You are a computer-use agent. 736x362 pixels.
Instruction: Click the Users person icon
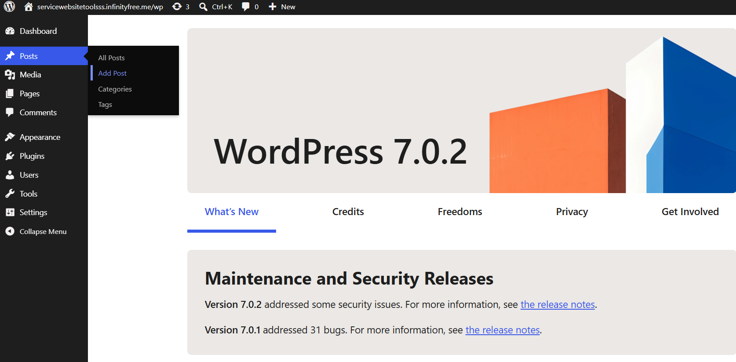(10, 175)
